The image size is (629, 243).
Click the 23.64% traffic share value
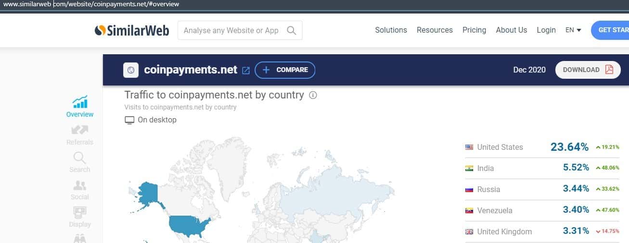pyautogui.click(x=569, y=147)
